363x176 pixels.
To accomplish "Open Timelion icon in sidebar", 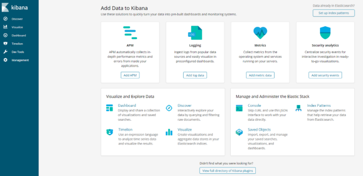I will [x=5, y=43].
